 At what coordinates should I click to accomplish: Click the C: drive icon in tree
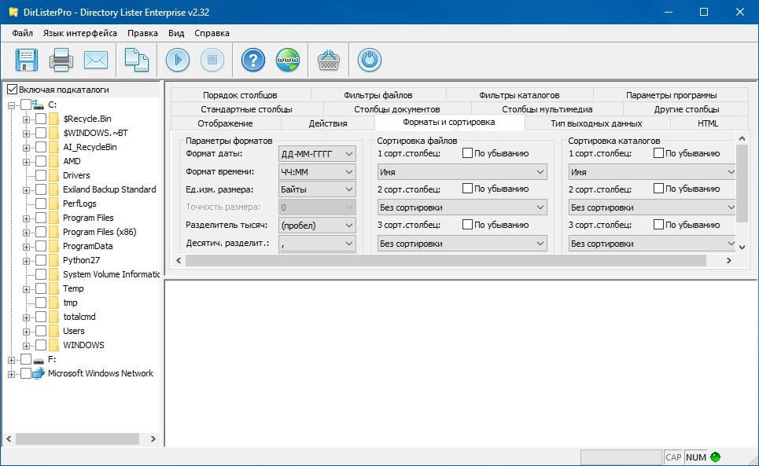point(39,105)
